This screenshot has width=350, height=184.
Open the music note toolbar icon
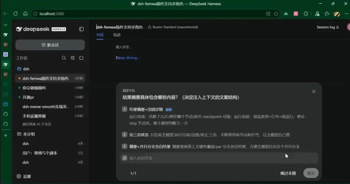click(x=317, y=14)
